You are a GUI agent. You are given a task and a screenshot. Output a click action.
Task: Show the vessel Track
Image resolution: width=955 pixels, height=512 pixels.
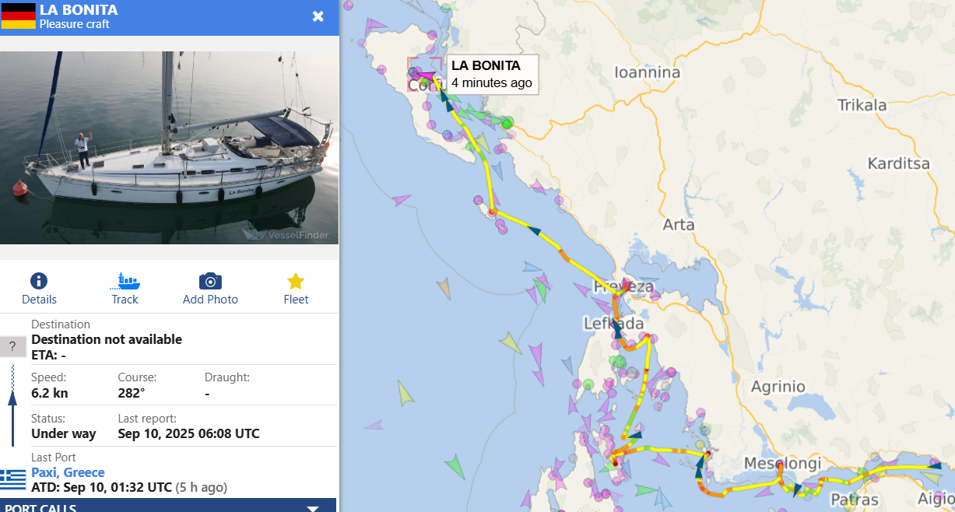click(x=125, y=282)
